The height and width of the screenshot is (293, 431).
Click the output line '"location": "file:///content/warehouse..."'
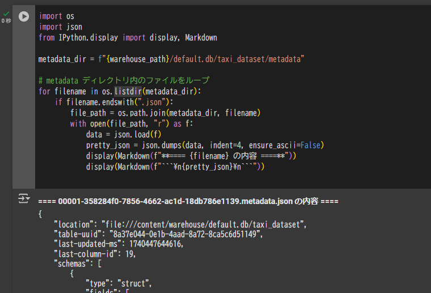click(180, 224)
